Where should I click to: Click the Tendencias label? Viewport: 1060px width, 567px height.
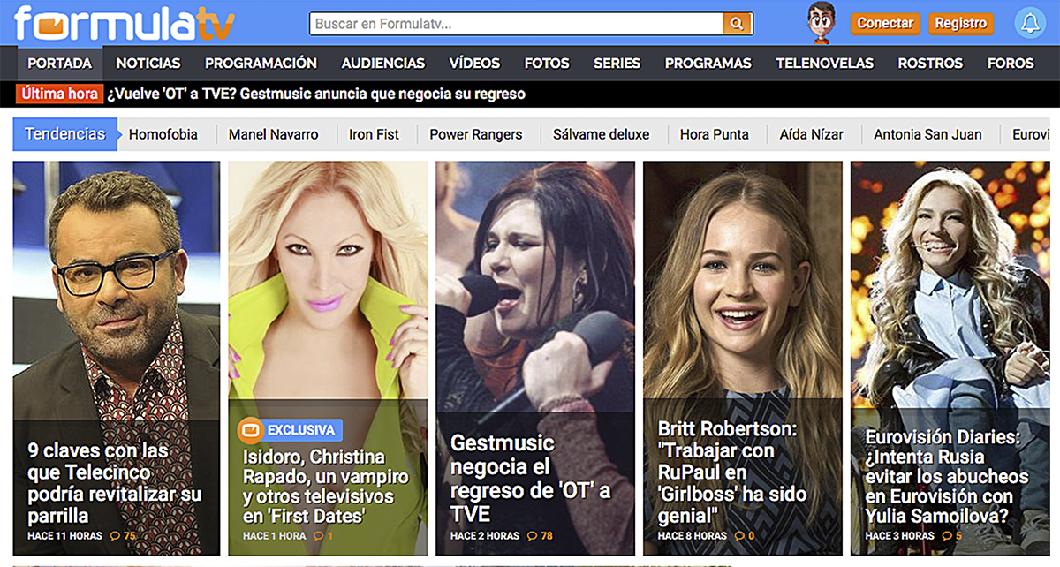tap(65, 134)
